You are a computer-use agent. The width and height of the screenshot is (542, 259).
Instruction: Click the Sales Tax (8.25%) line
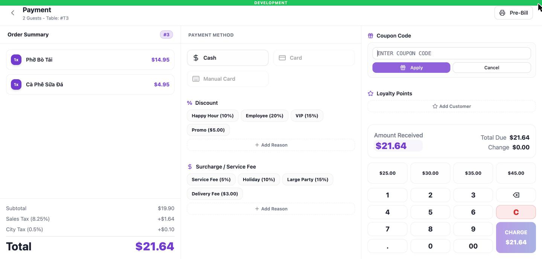coord(90,219)
